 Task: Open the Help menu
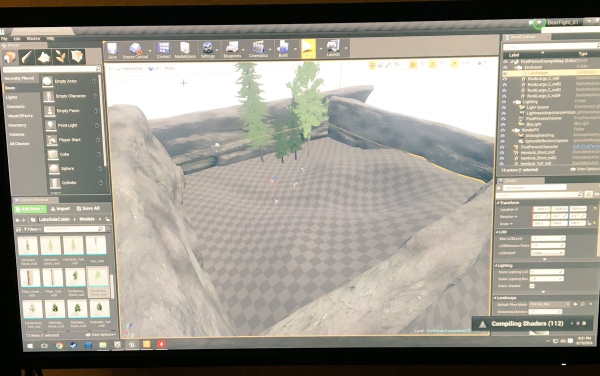click(x=50, y=38)
